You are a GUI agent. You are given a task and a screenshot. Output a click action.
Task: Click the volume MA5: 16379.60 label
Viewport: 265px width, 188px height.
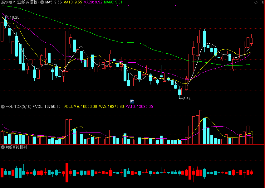click(x=111, y=107)
